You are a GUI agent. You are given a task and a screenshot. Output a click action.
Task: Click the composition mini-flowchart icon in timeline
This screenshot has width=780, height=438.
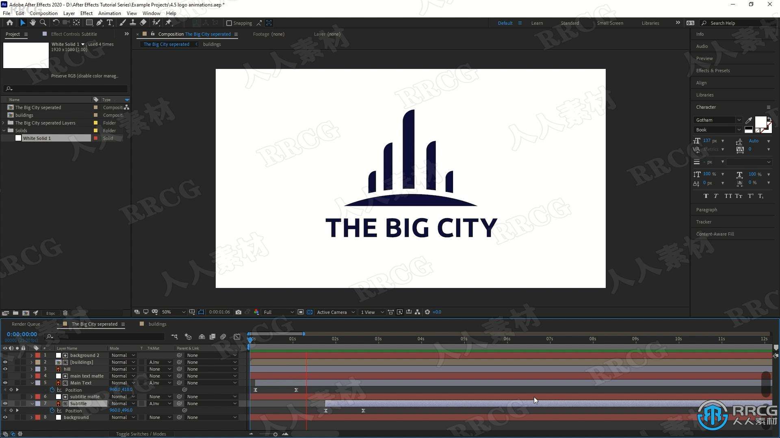174,337
